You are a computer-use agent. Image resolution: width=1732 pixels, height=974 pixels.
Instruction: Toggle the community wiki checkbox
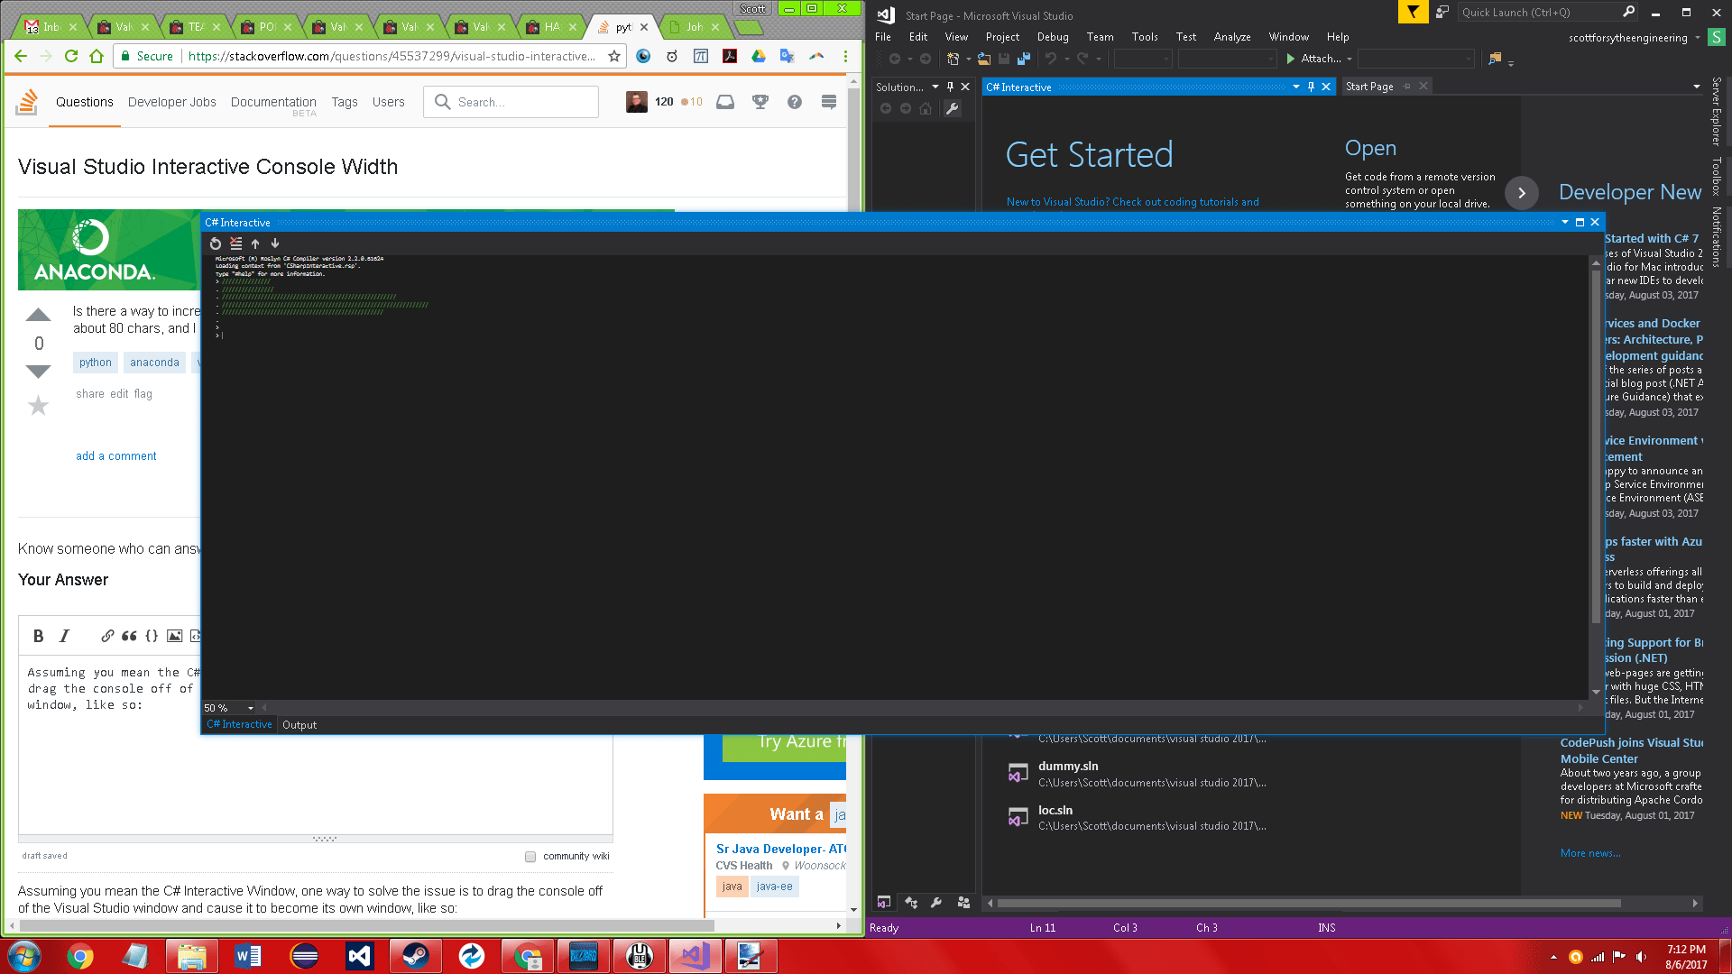click(530, 857)
